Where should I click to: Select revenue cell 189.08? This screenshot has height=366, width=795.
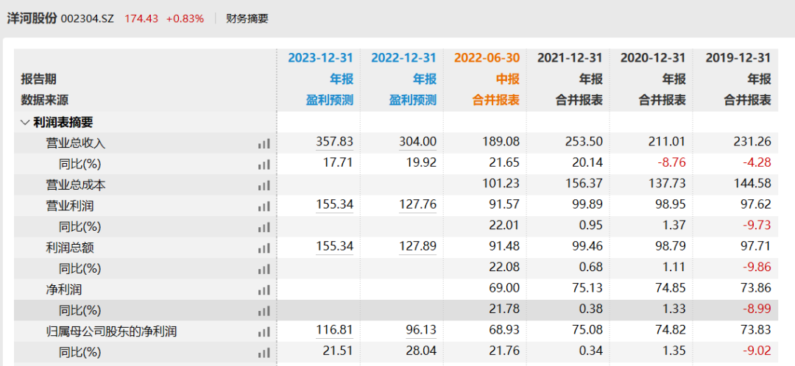(501, 141)
